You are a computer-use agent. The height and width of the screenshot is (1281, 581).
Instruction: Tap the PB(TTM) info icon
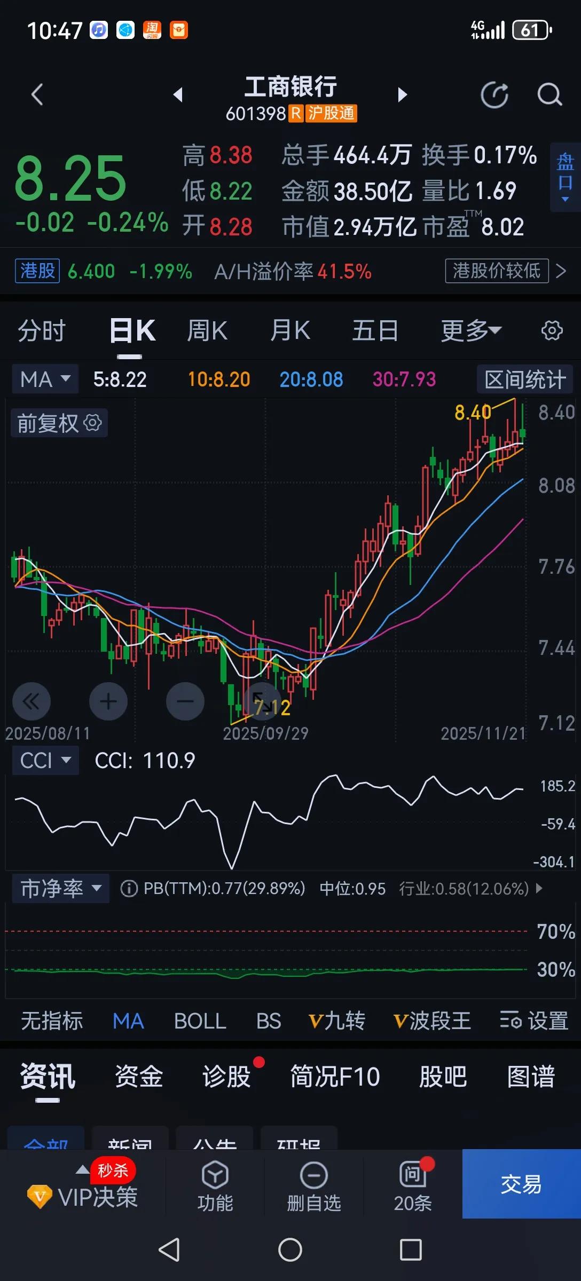tap(129, 889)
